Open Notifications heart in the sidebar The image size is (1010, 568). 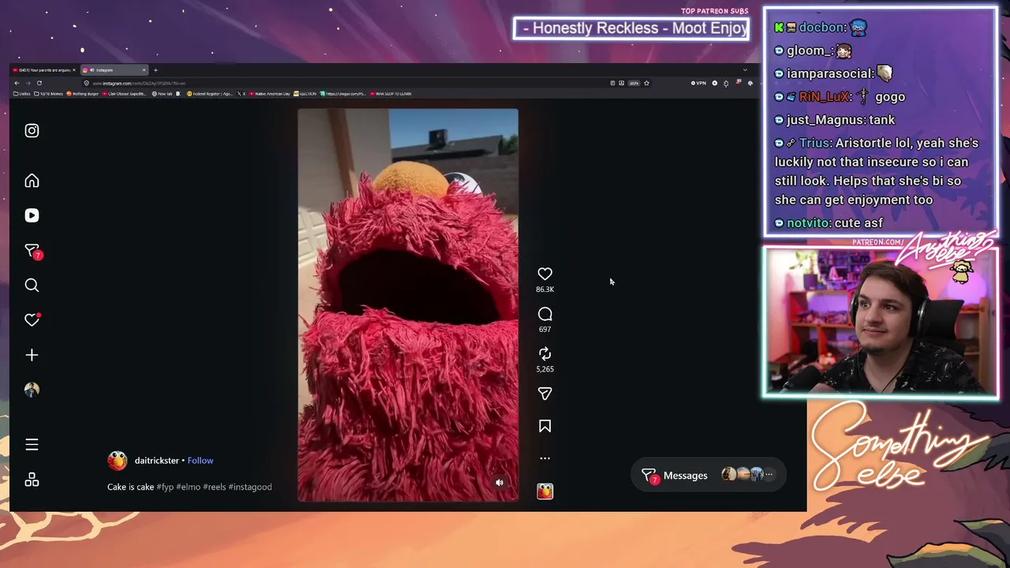pyautogui.click(x=32, y=319)
